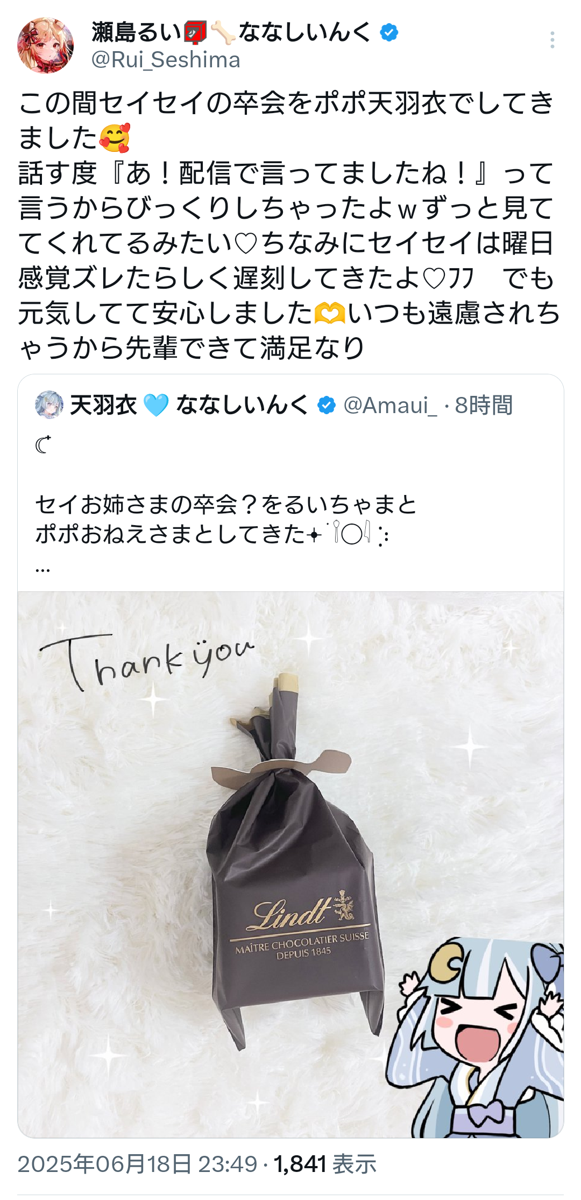The height and width of the screenshot is (1200, 581).
Task: Tap Rui Seshima's profile avatar
Action: [46, 45]
